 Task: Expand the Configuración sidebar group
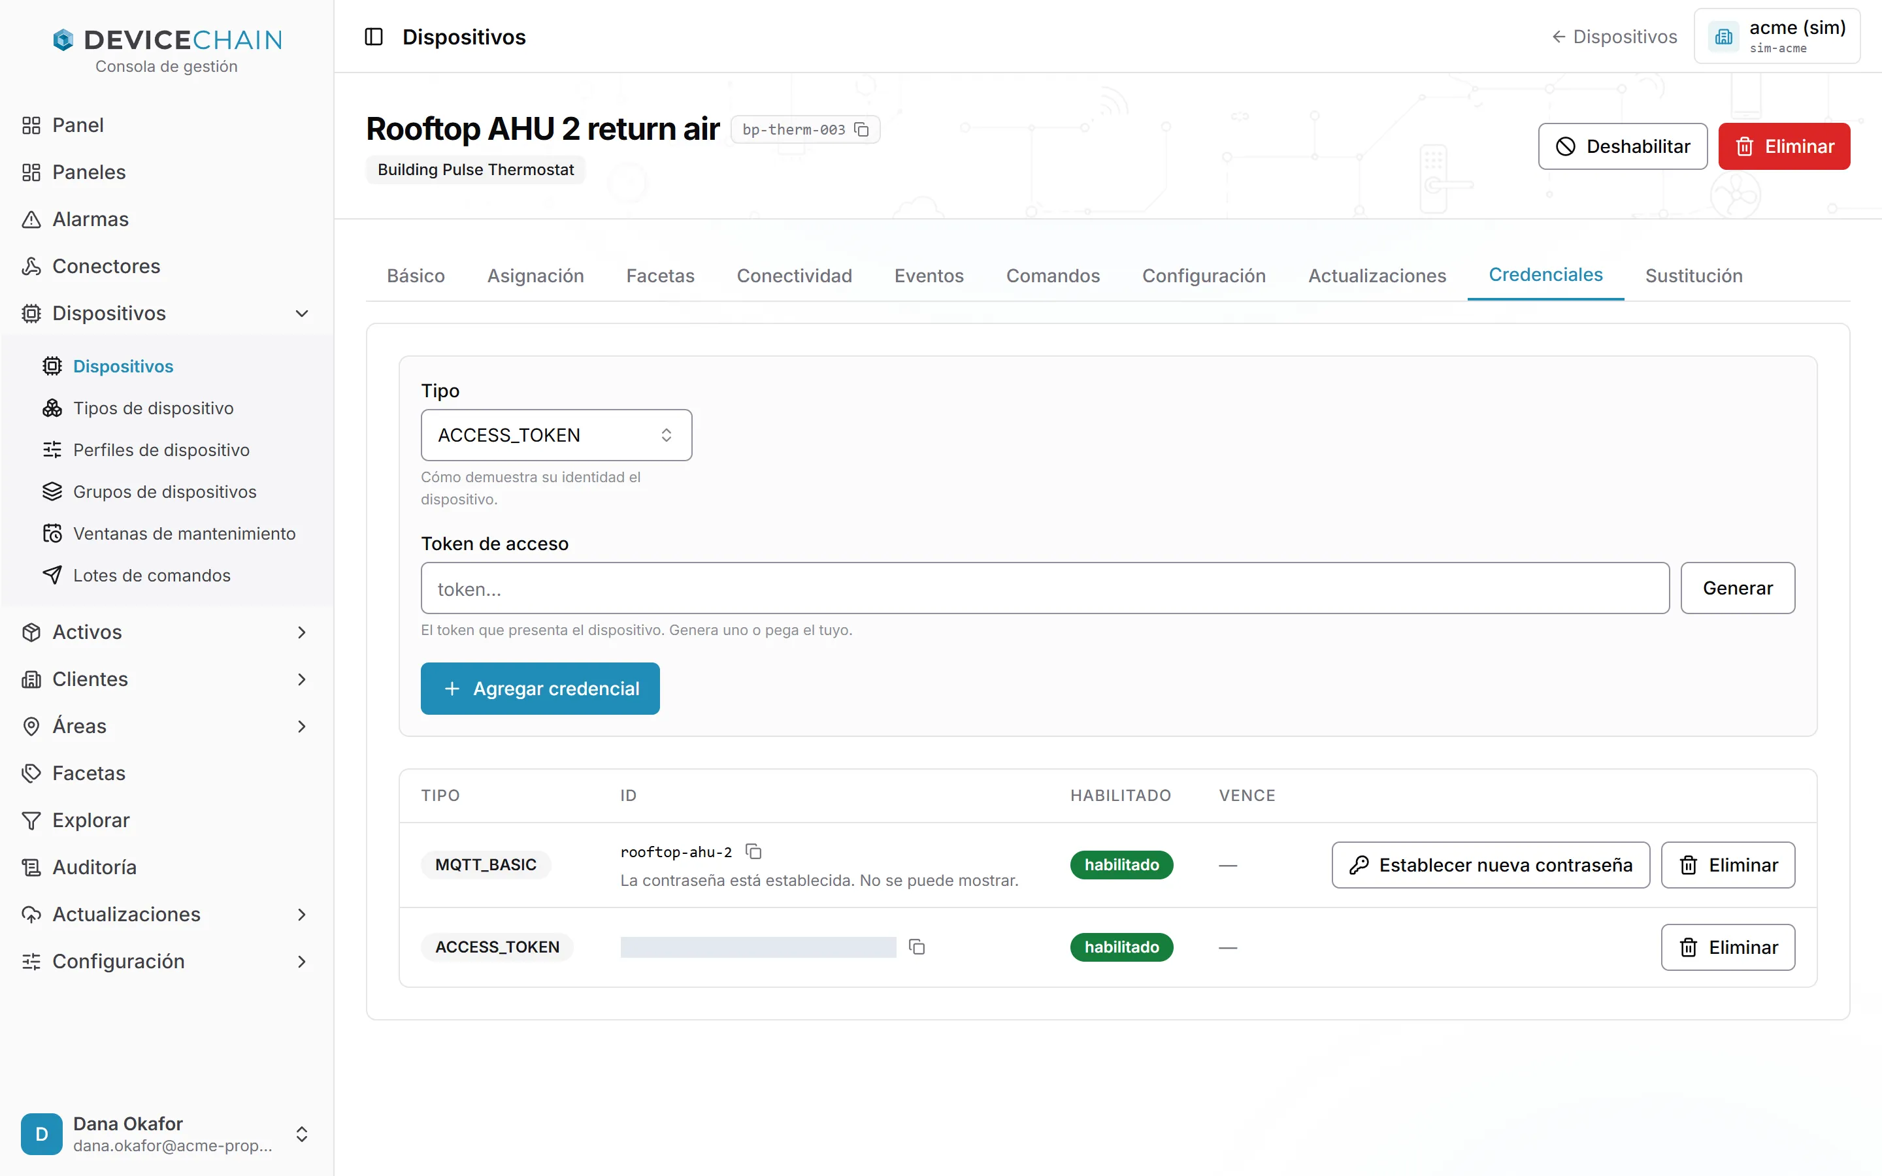click(x=167, y=961)
